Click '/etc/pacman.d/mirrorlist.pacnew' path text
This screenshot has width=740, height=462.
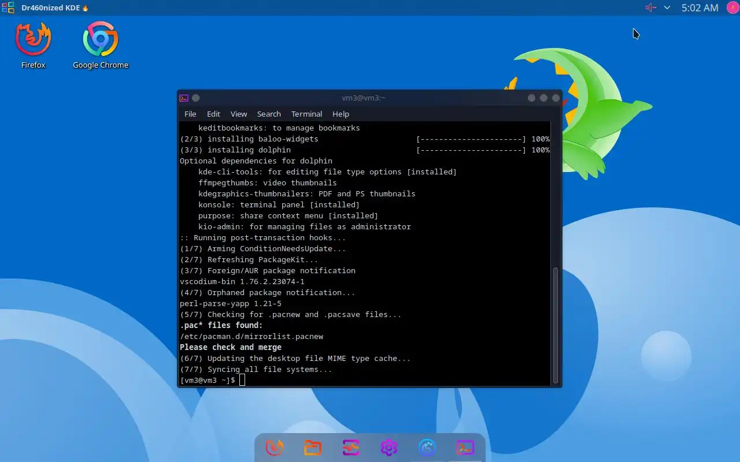[251, 336]
